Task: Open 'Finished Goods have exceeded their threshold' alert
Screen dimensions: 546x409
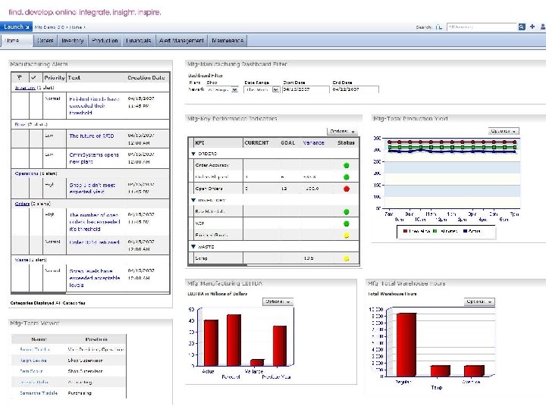Action: click(x=94, y=106)
